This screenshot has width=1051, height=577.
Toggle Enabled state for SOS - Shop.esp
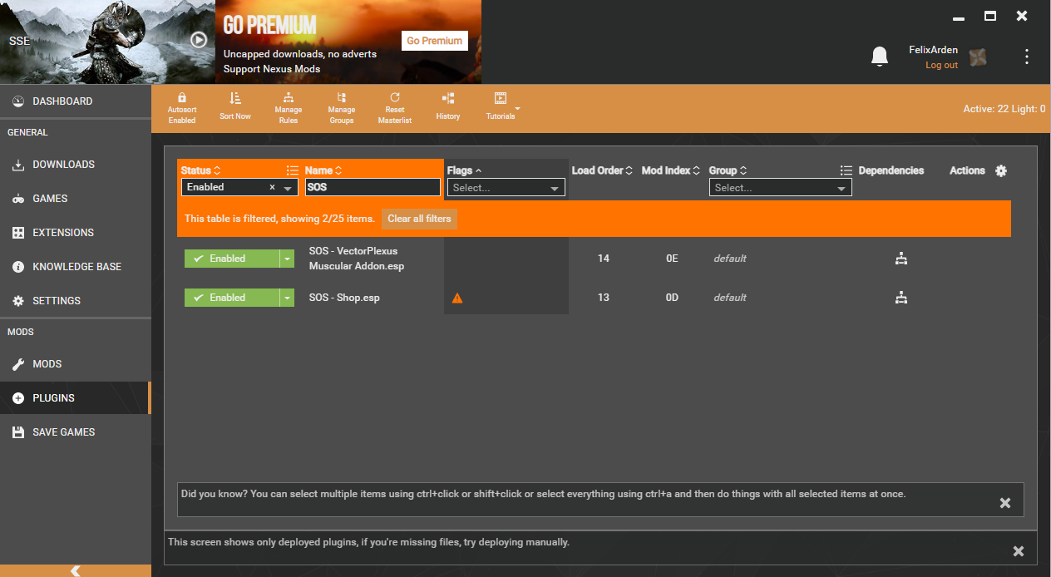point(232,298)
